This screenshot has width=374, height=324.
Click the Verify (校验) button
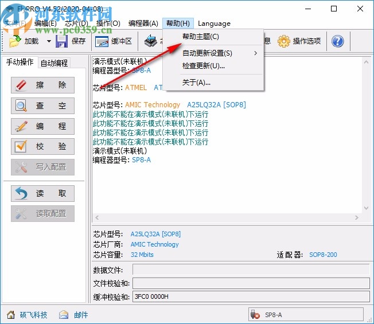pyautogui.click(x=42, y=146)
